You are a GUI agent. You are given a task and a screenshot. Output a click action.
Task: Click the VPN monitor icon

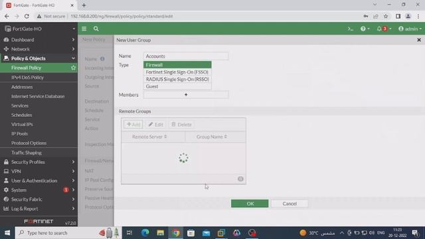[6, 171]
